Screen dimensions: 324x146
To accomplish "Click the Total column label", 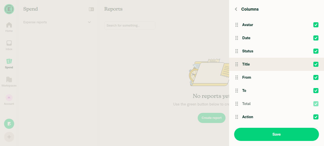I will pyautogui.click(x=246, y=104).
